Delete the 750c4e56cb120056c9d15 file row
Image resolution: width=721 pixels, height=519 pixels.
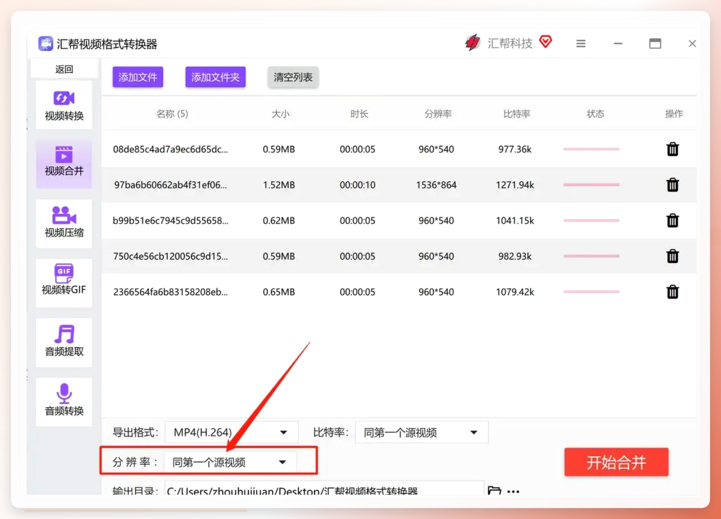(x=672, y=257)
